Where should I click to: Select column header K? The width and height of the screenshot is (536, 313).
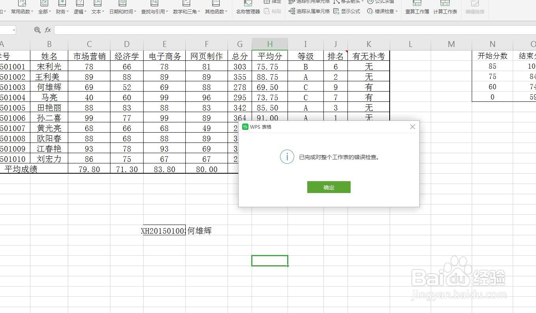369,44
